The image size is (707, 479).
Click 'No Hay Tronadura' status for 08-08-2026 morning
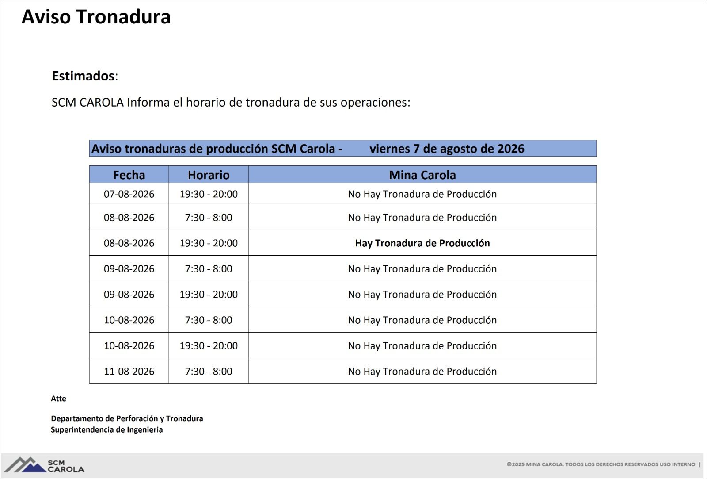[422, 217]
